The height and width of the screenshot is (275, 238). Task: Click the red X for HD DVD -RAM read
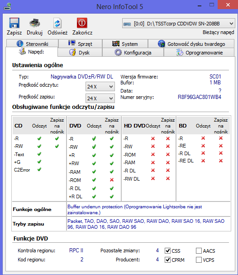tap(153, 162)
